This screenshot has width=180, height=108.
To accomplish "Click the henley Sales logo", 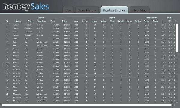I will pos(26,7).
